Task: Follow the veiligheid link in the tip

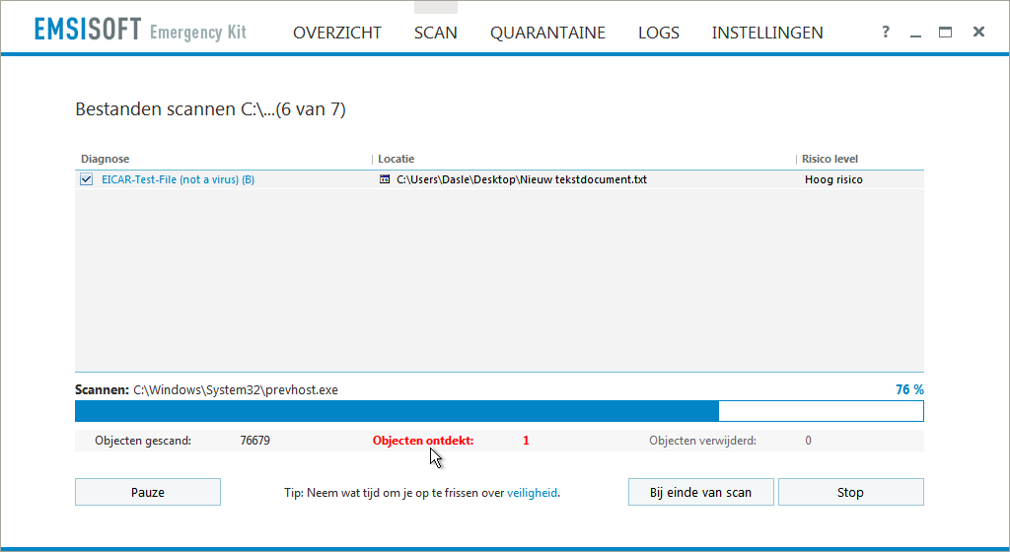Action: [532, 493]
